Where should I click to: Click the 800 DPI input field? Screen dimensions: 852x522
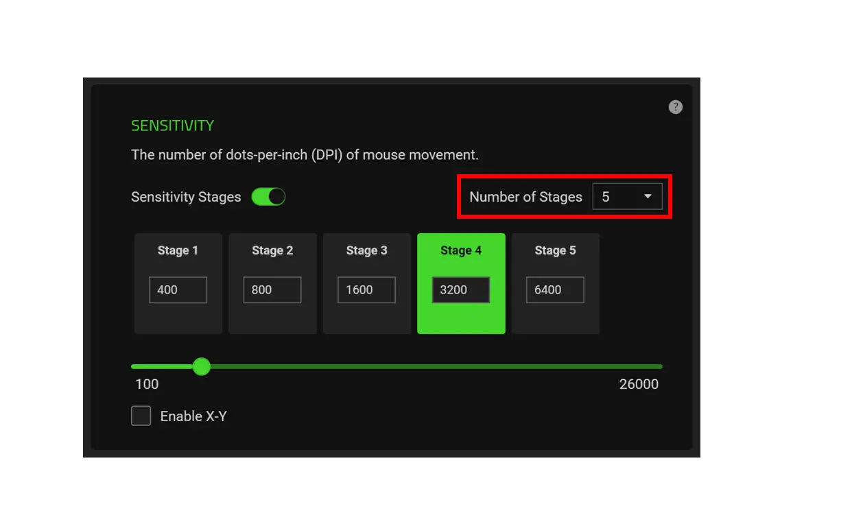(272, 289)
